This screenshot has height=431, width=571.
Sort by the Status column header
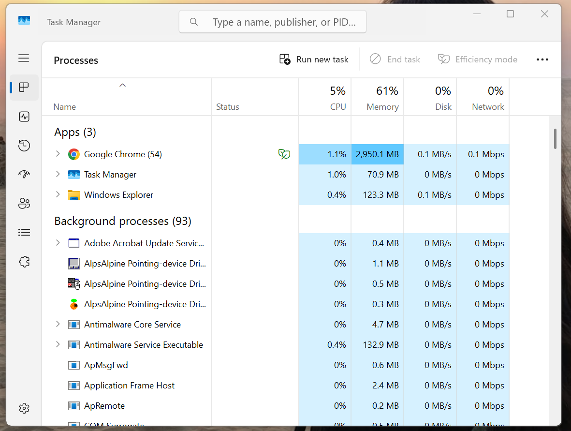coord(254,97)
